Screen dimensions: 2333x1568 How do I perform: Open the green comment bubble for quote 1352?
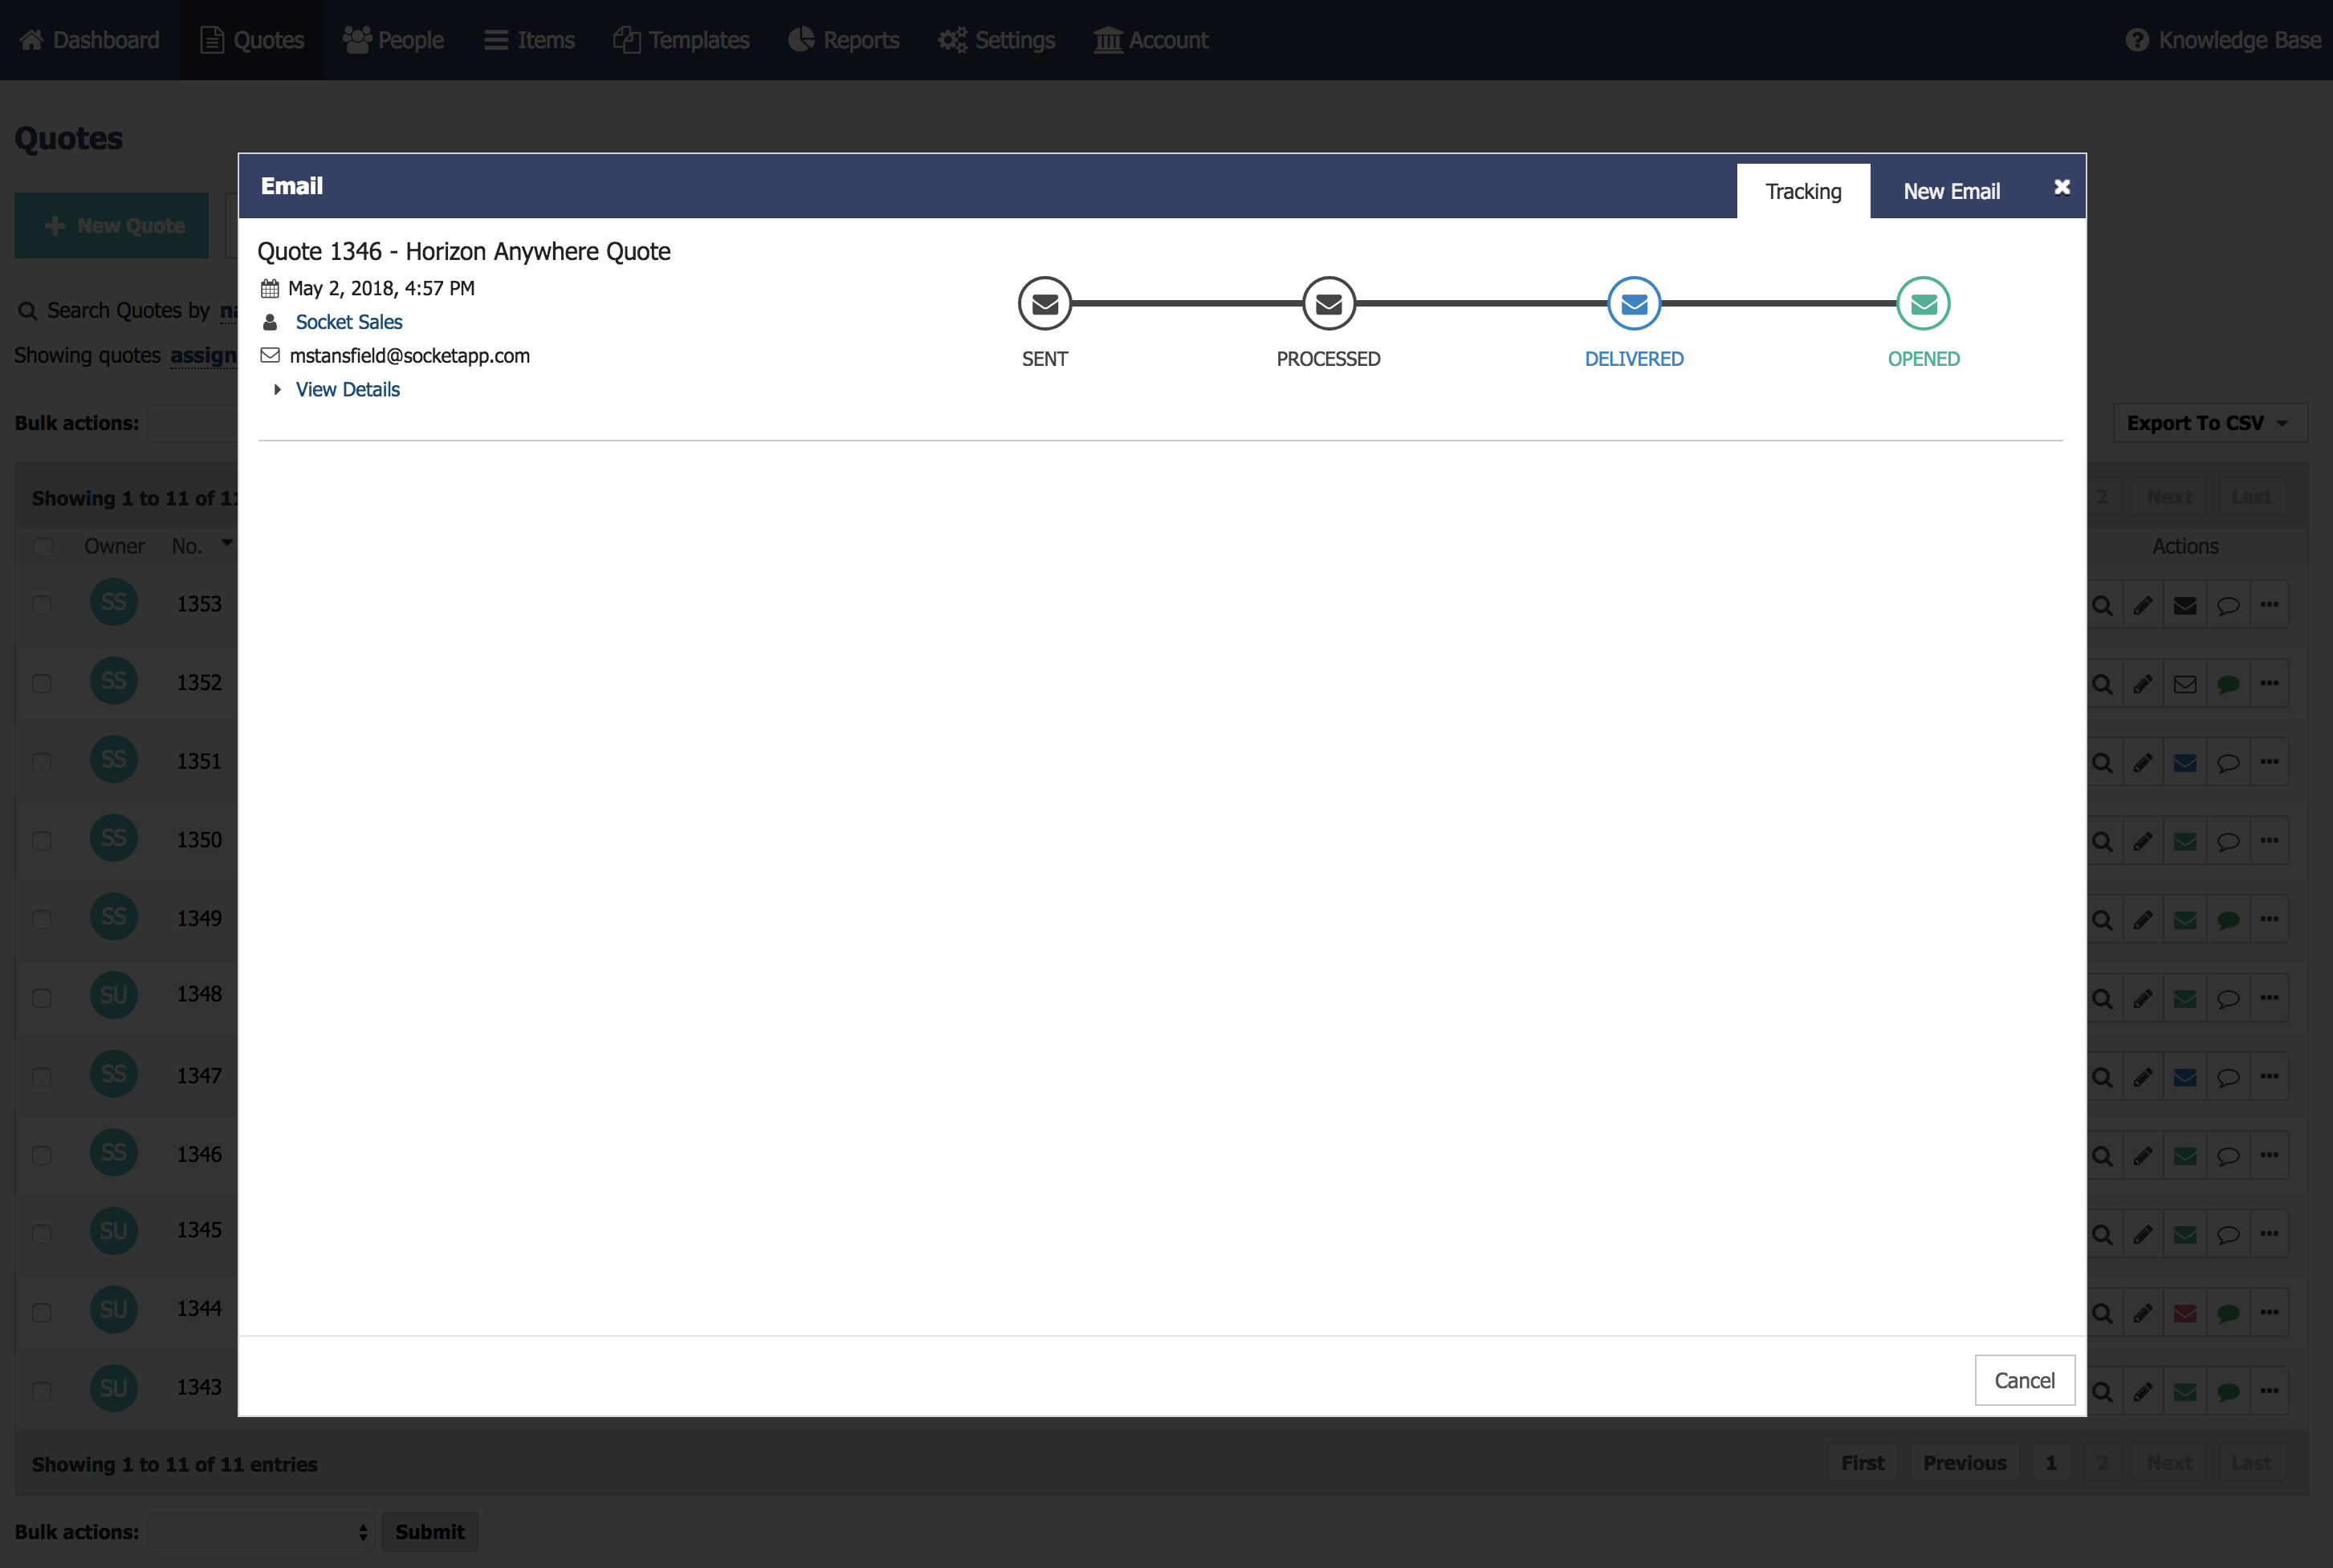pos(2227,684)
